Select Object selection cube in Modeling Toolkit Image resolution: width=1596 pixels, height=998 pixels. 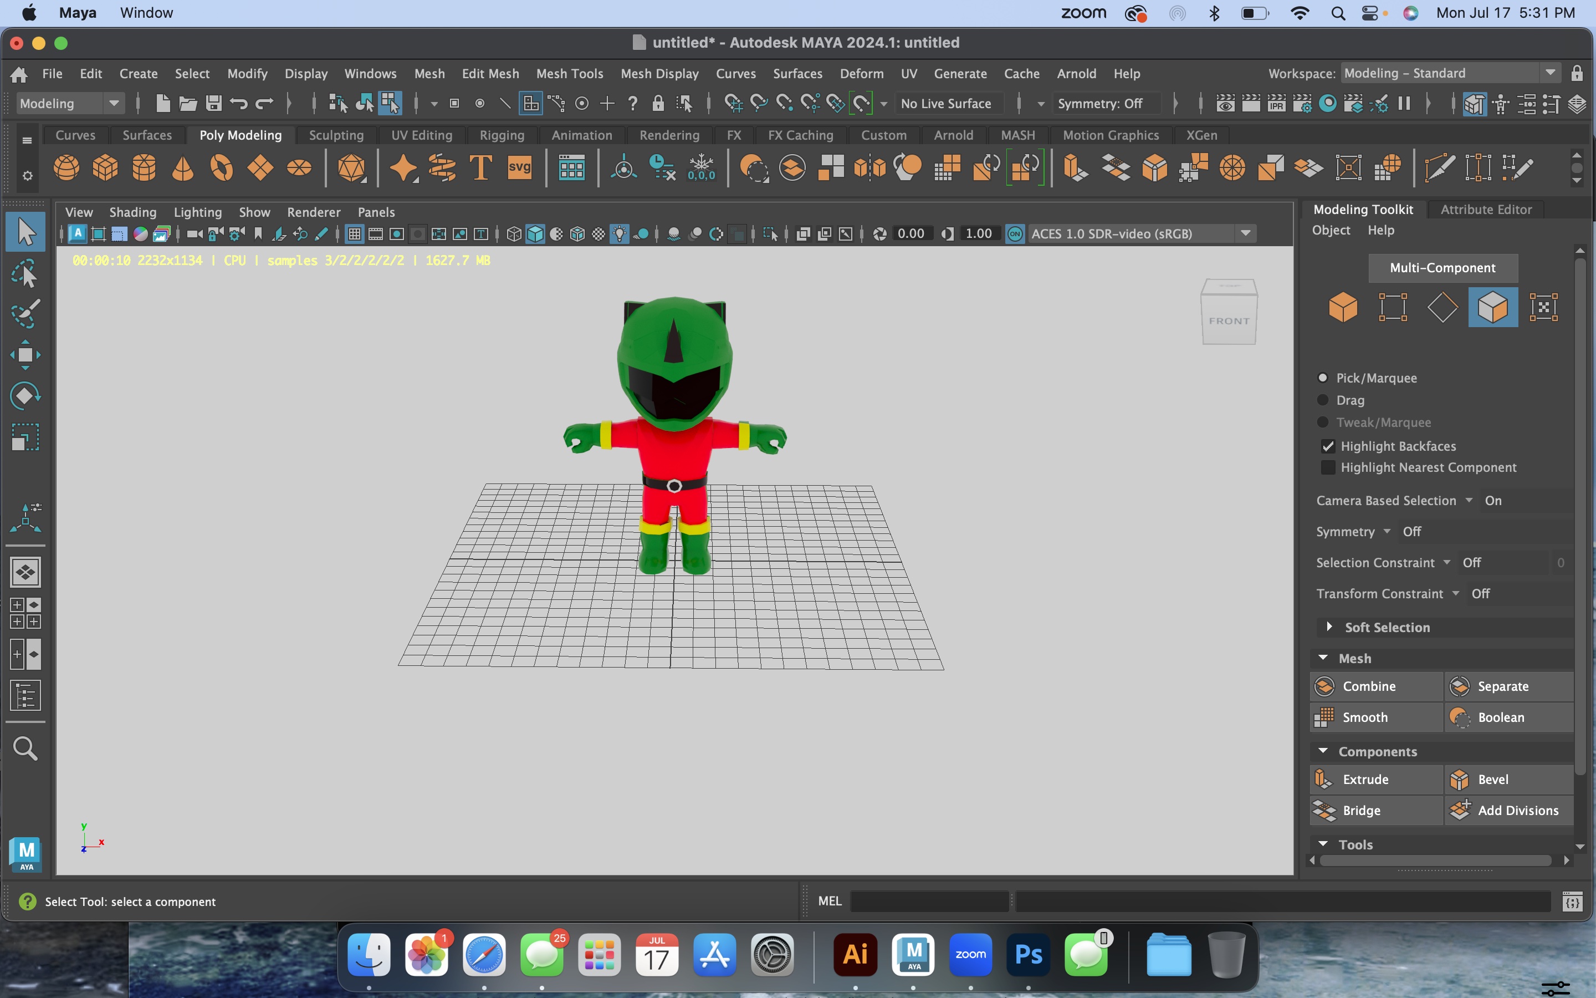[x=1343, y=308]
